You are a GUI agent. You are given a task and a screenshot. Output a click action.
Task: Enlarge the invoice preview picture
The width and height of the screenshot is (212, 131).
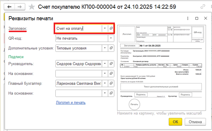tap(161, 68)
